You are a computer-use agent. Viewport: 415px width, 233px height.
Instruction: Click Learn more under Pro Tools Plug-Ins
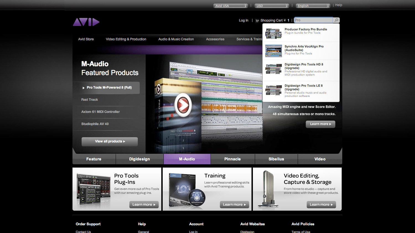(x=144, y=205)
